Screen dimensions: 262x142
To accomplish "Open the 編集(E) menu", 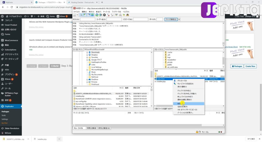I will point(84,12).
